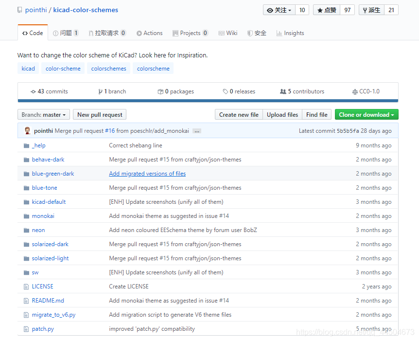Open pull request #16 link in commit bar
Screen dimensions: 419x341
coord(110,131)
